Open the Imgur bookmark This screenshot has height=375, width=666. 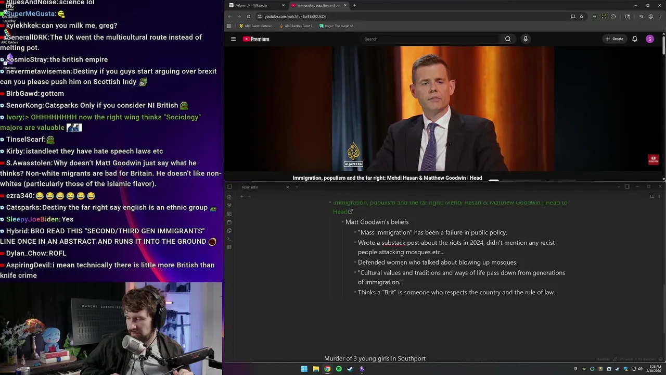click(x=337, y=26)
